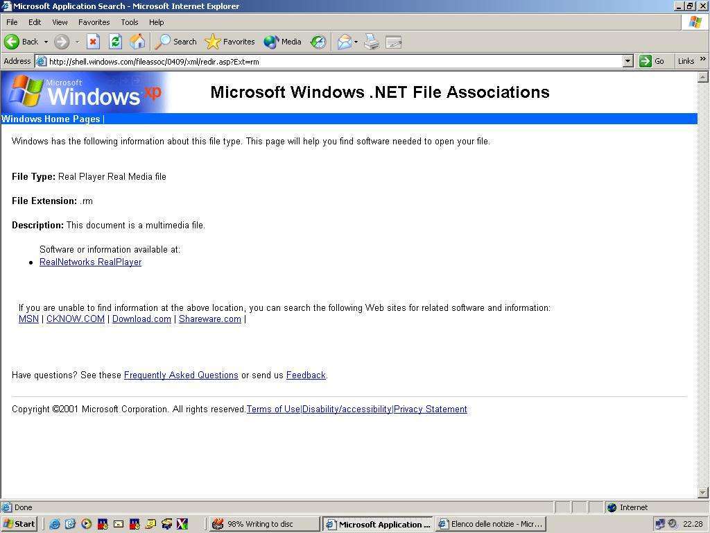Click the Feedback link
The height and width of the screenshot is (533, 710).
(x=306, y=375)
